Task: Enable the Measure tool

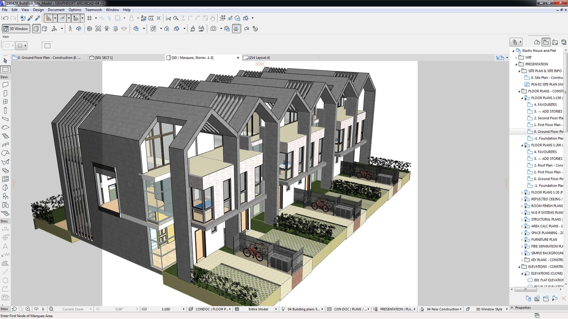Action: pos(151,18)
